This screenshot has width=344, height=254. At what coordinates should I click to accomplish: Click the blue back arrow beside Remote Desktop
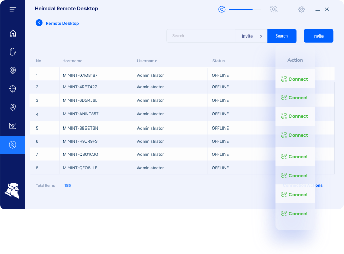39,23
